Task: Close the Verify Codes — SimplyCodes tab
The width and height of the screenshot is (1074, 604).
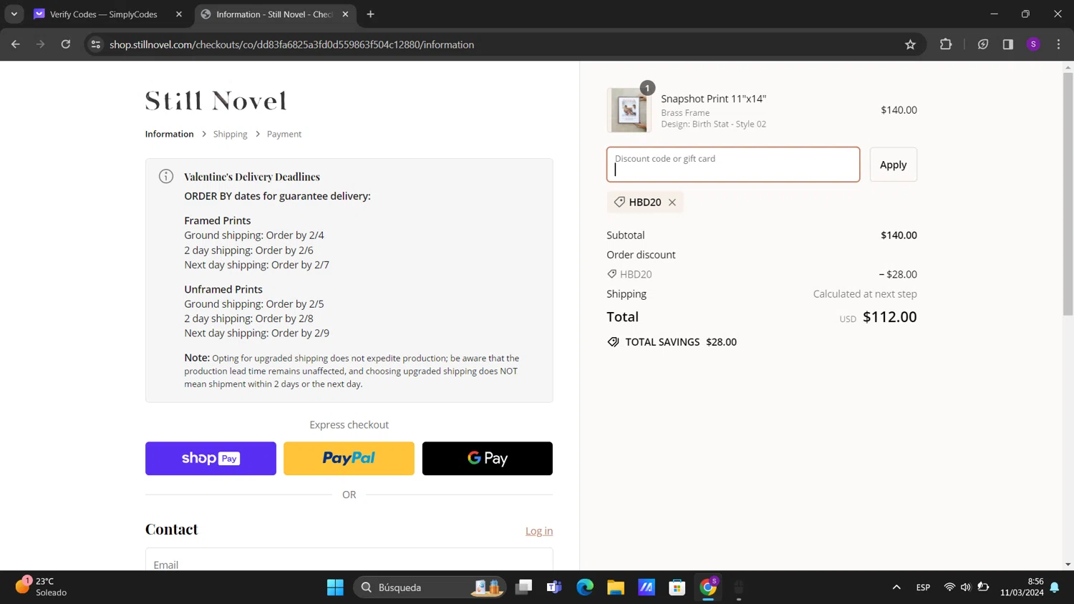Action: point(179,14)
